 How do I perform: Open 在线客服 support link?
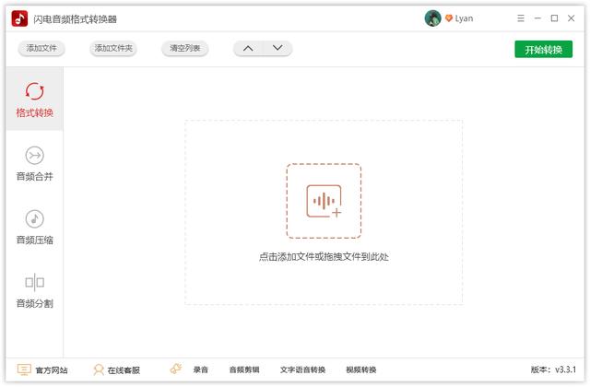(x=124, y=370)
